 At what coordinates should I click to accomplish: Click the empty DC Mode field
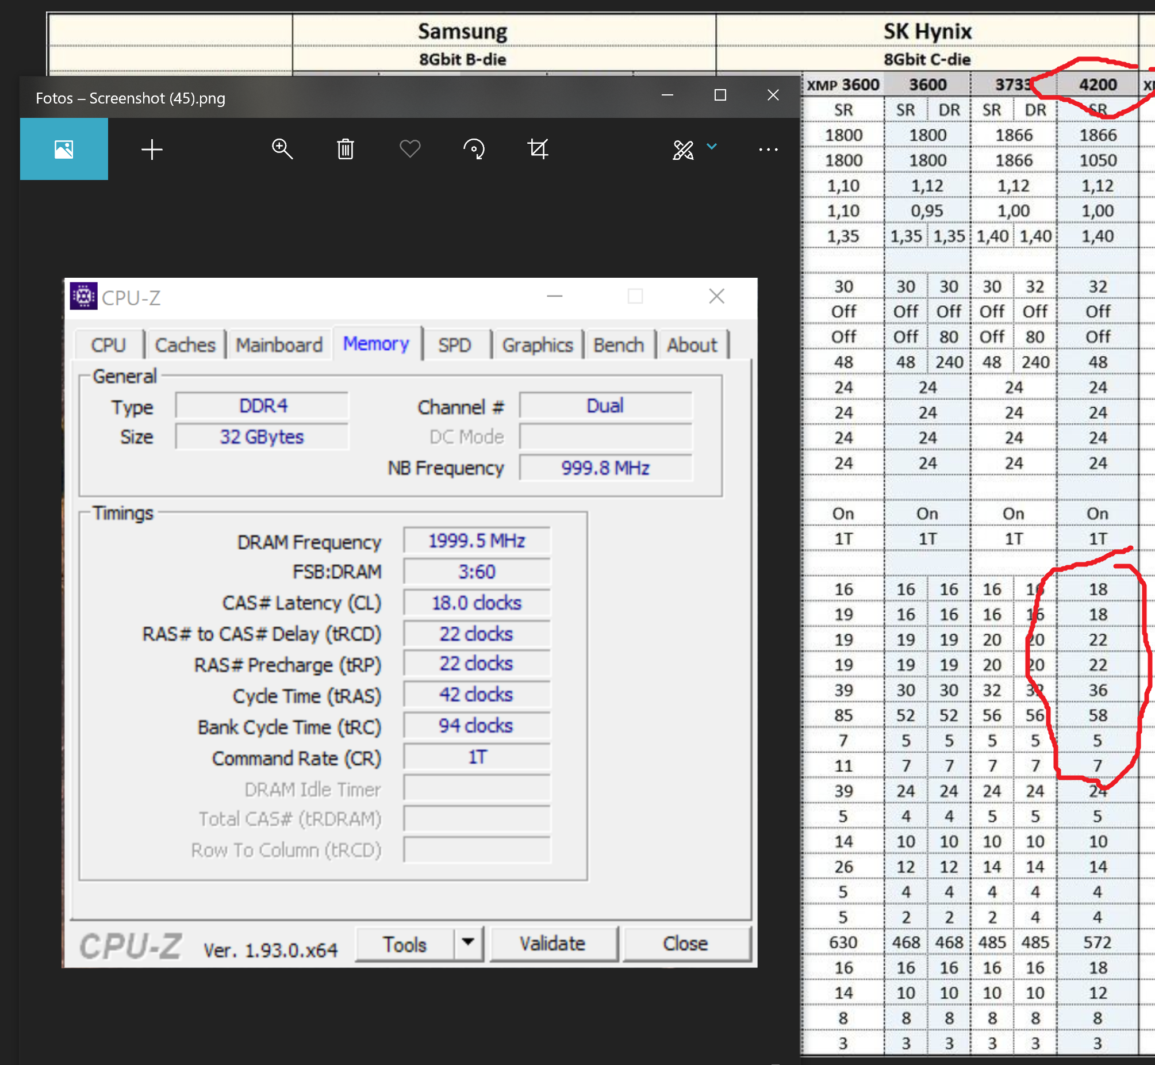pos(605,437)
